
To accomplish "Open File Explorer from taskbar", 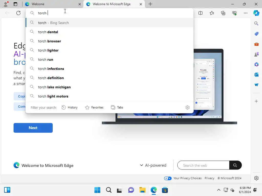I will pos(142,190).
